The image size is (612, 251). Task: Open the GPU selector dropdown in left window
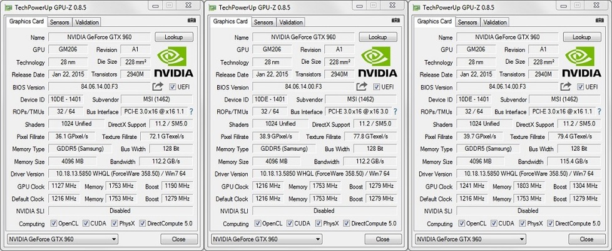pyautogui.click(x=63, y=239)
